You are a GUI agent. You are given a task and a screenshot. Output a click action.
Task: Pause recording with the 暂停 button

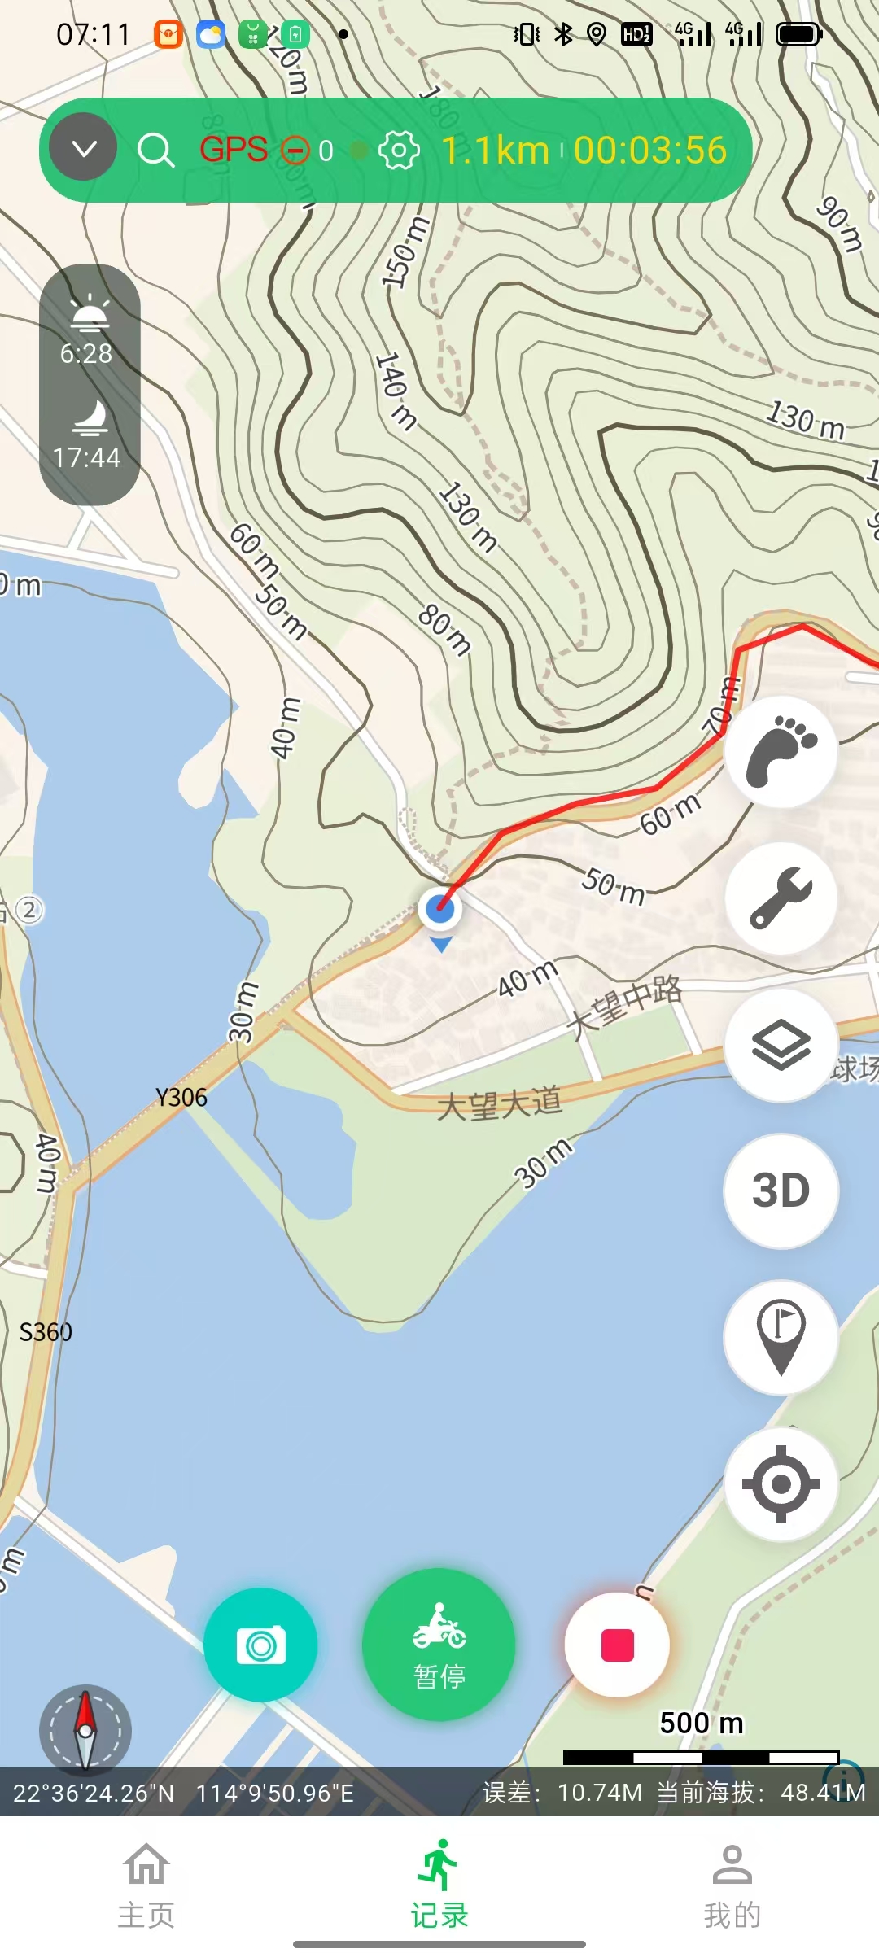pyautogui.click(x=439, y=1645)
